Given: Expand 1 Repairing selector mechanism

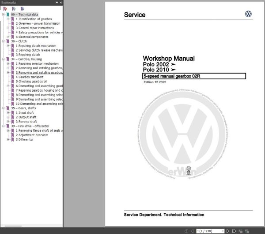Looking at the screenshot, I should pyautogui.click(x=8, y=63).
